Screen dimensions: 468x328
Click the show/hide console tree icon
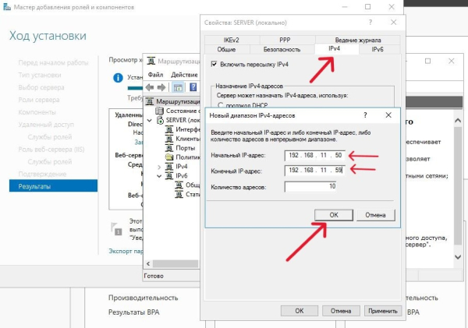[178, 87]
